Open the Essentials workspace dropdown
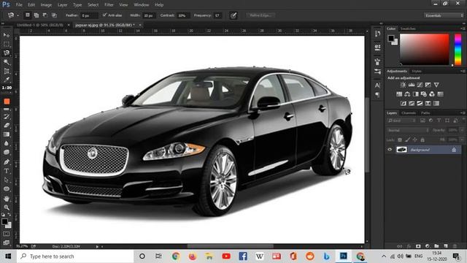This screenshot has width=467, height=263. coord(444,15)
